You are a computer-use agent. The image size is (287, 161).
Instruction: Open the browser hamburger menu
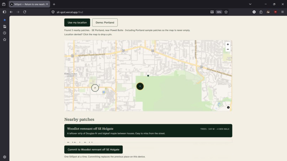click(282, 12)
